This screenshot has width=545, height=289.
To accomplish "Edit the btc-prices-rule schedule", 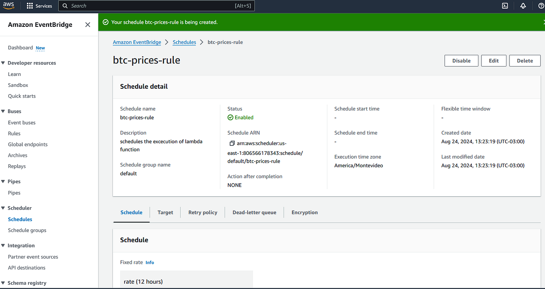I will pyautogui.click(x=494, y=61).
